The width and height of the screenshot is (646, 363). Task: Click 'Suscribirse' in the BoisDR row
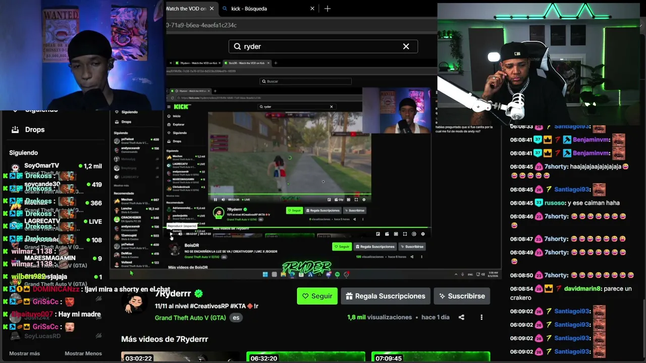coord(412,247)
